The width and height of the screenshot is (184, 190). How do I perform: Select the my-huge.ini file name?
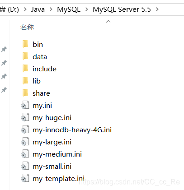point(52,118)
